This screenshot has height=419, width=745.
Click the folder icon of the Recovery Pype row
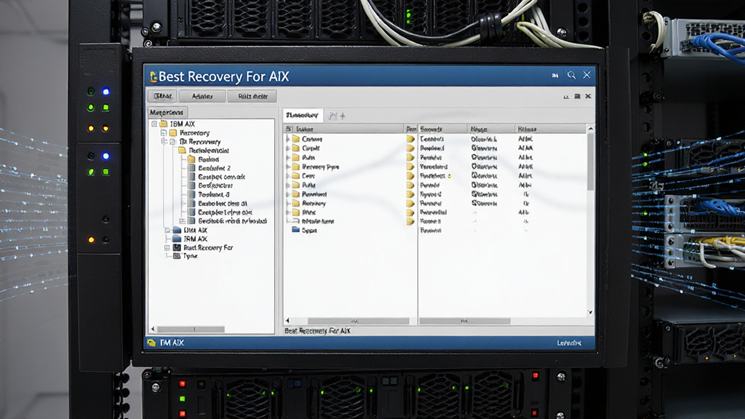[295, 167]
